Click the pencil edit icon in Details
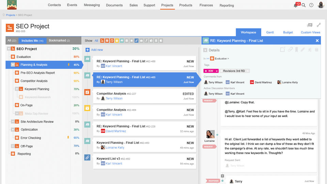The image size is (327, 184). (302, 50)
